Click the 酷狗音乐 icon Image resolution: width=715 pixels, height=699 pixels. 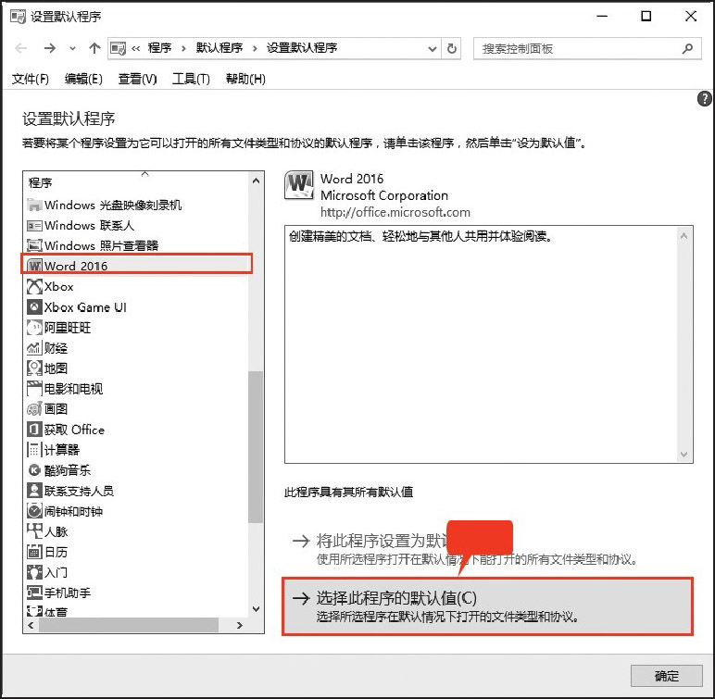point(34,470)
